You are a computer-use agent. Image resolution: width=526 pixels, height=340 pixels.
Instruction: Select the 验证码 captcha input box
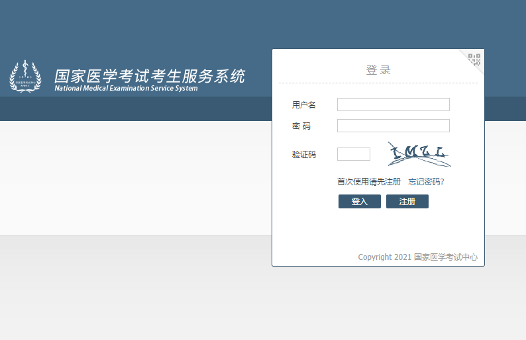tap(353, 154)
